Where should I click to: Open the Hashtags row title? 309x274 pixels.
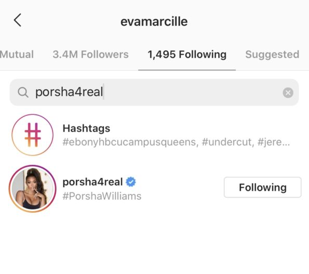pyautogui.click(x=86, y=128)
